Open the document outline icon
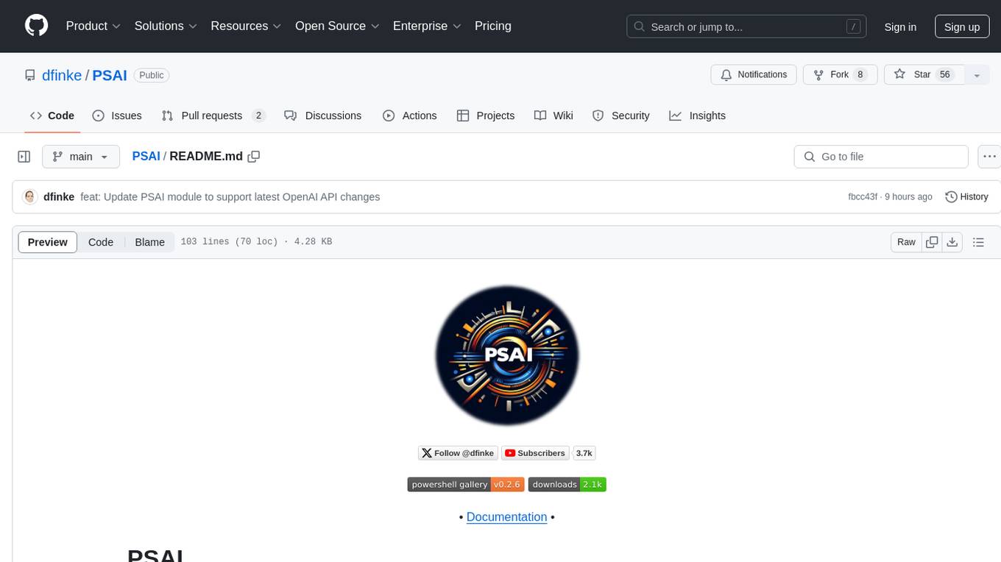Image resolution: width=1001 pixels, height=562 pixels. pos(978,242)
